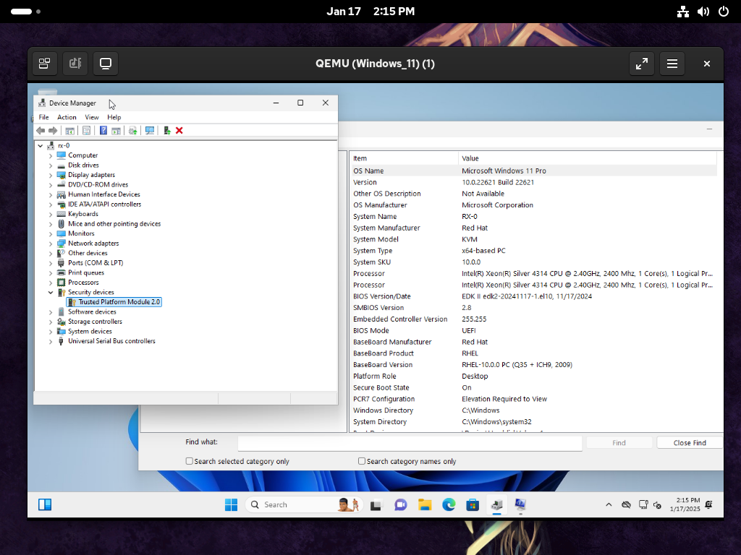741x555 pixels.
Task: Open the View menu
Action: pyautogui.click(x=91, y=116)
